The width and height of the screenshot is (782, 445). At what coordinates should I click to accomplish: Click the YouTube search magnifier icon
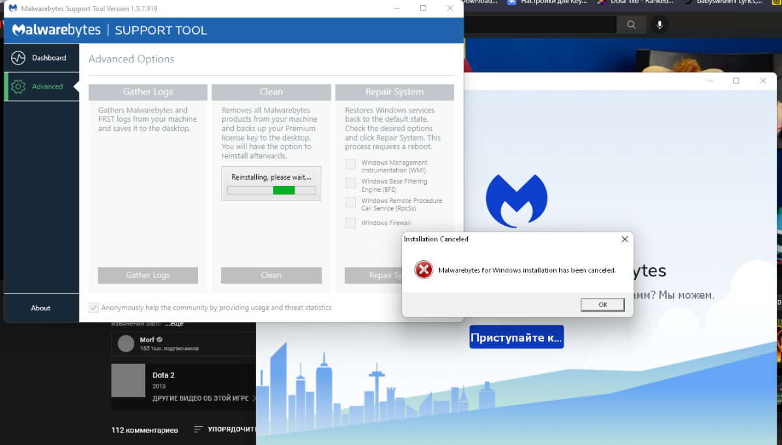click(x=631, y=25)
